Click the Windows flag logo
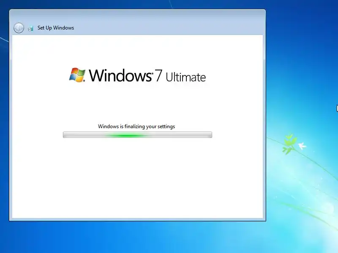 click(77, 75)
